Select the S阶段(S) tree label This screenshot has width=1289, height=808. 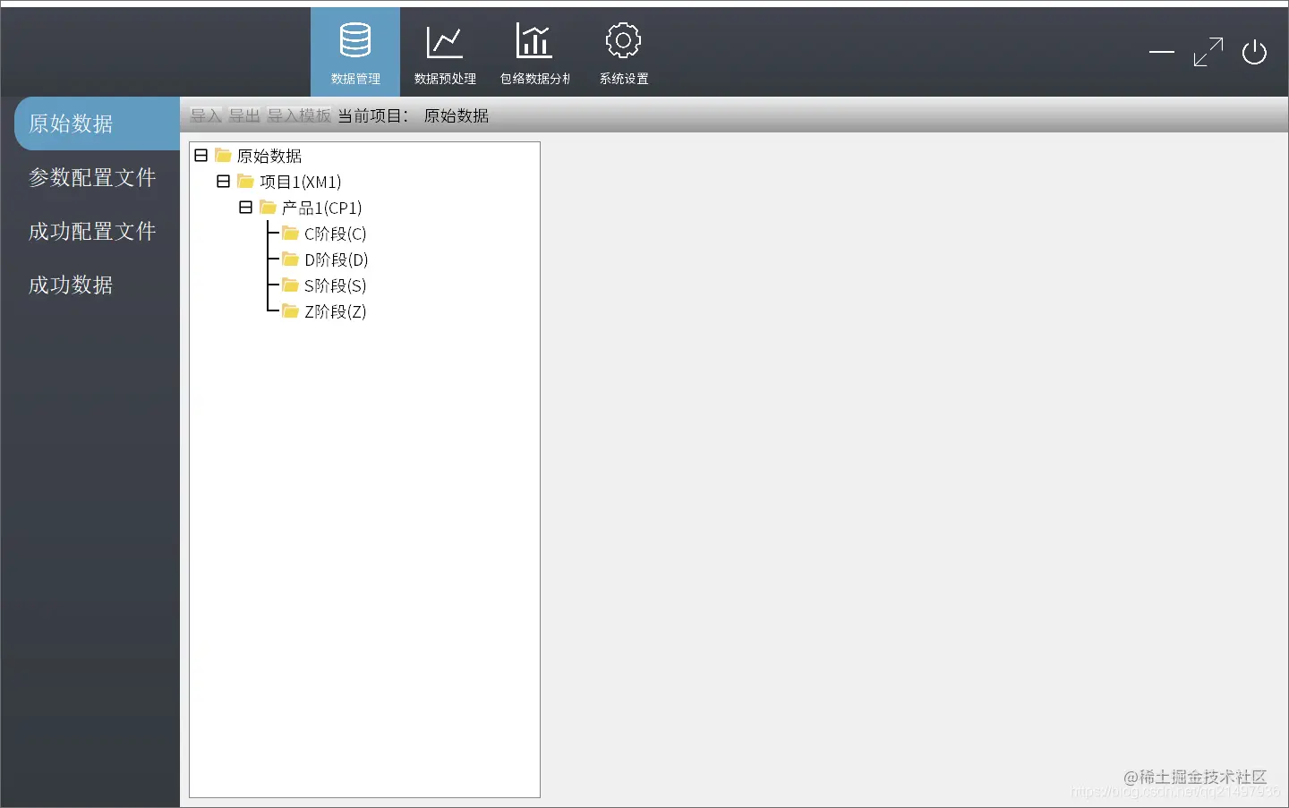(336, 285)
